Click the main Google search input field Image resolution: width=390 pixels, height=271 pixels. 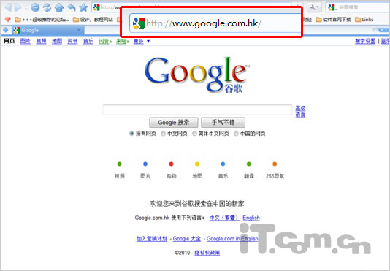pyautogui.click(x=197, y=110)
